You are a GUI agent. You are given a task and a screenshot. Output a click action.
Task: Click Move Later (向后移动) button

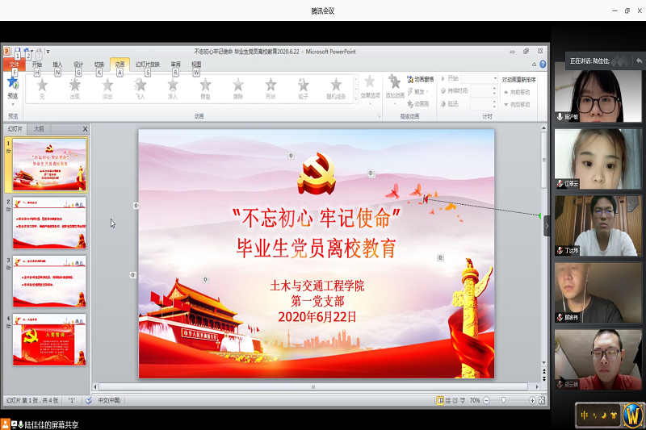click(x=518, y=105)
